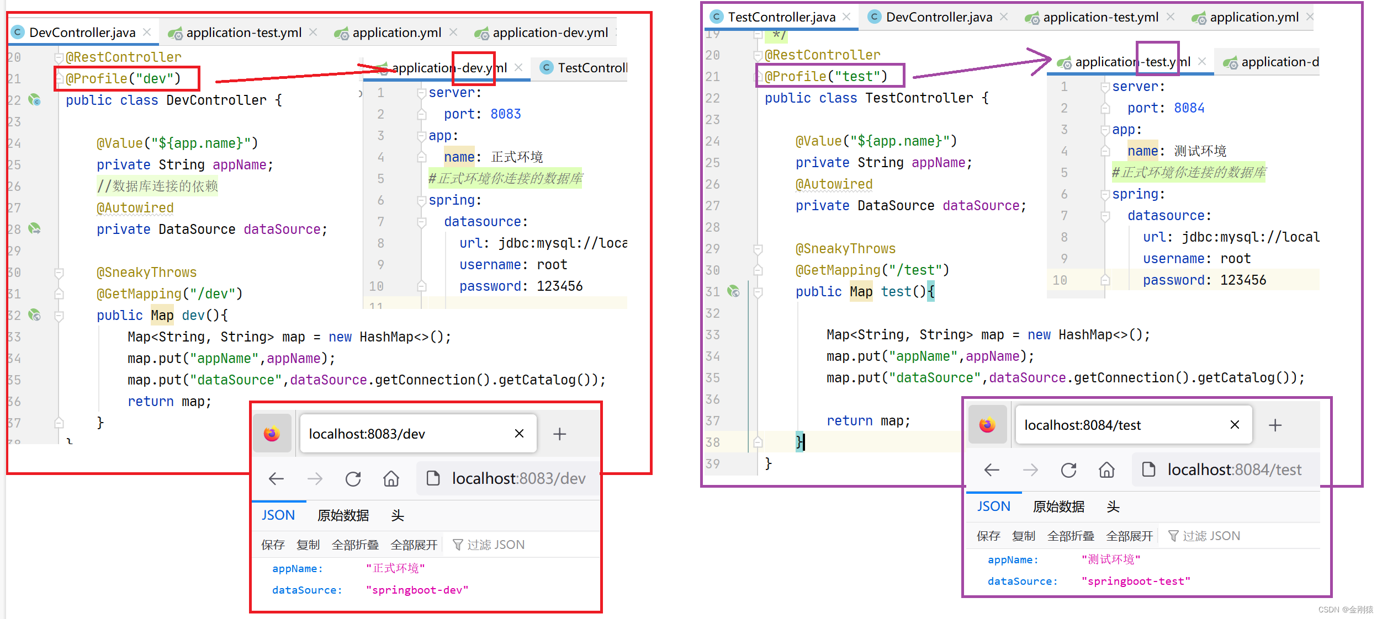Open new tab in localhost:8084 browser
1382x619 pixels.
1275,425
